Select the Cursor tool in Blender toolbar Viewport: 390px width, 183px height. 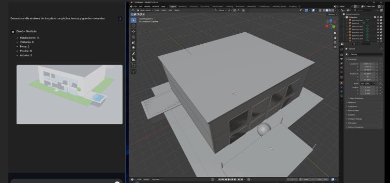pyautogui.click(x=134, y=26)
